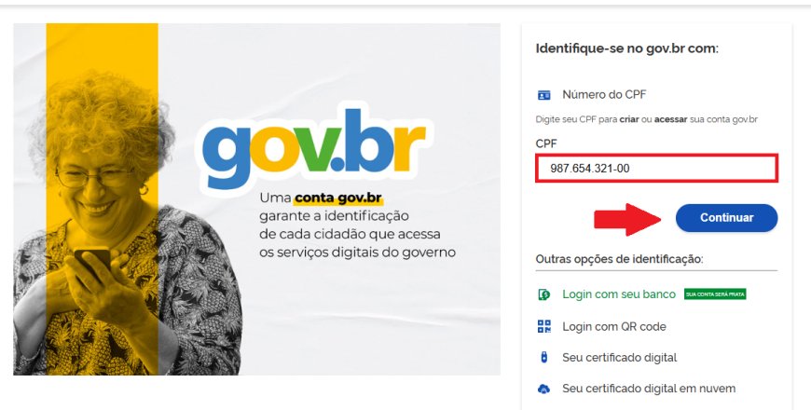Open Login com seu banco link
The height and width of the screenshot is (410, 811).
619,294
